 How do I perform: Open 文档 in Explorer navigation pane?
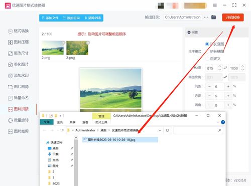pyautogui.click(x=55, y=160)
